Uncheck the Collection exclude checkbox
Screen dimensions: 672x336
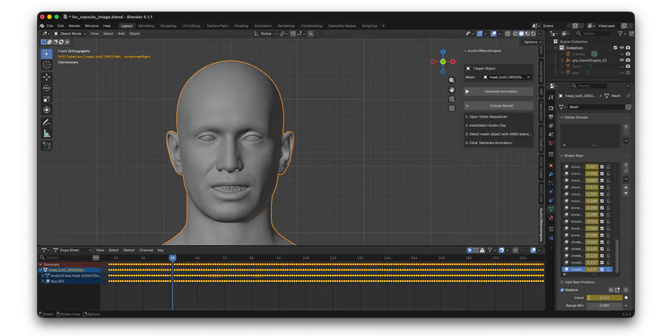pos(615,48)
